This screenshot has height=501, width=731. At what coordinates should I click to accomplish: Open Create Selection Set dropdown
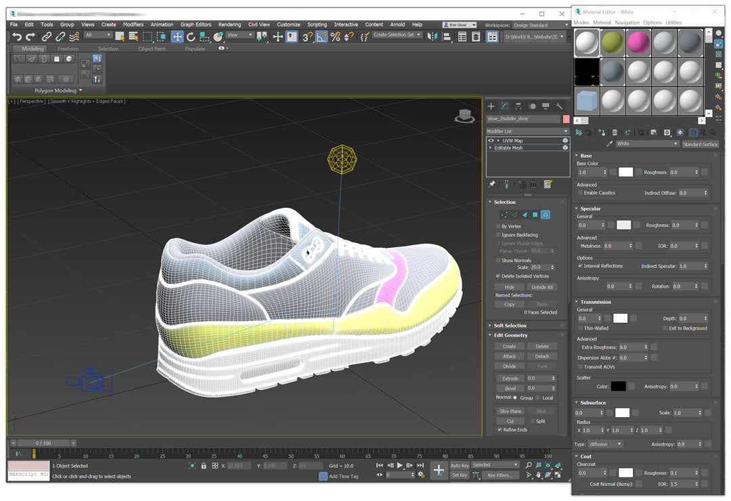(x=397, y=35)
